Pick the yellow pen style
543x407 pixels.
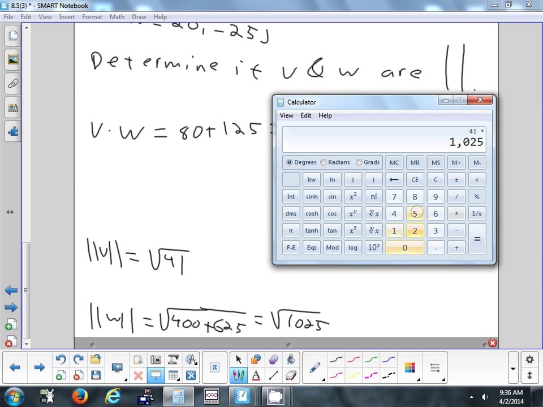click(354, 375)
